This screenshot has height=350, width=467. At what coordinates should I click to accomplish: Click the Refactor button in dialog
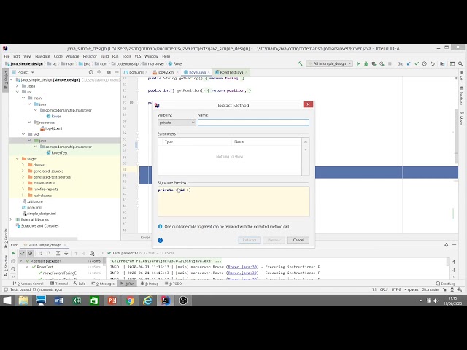250,240
